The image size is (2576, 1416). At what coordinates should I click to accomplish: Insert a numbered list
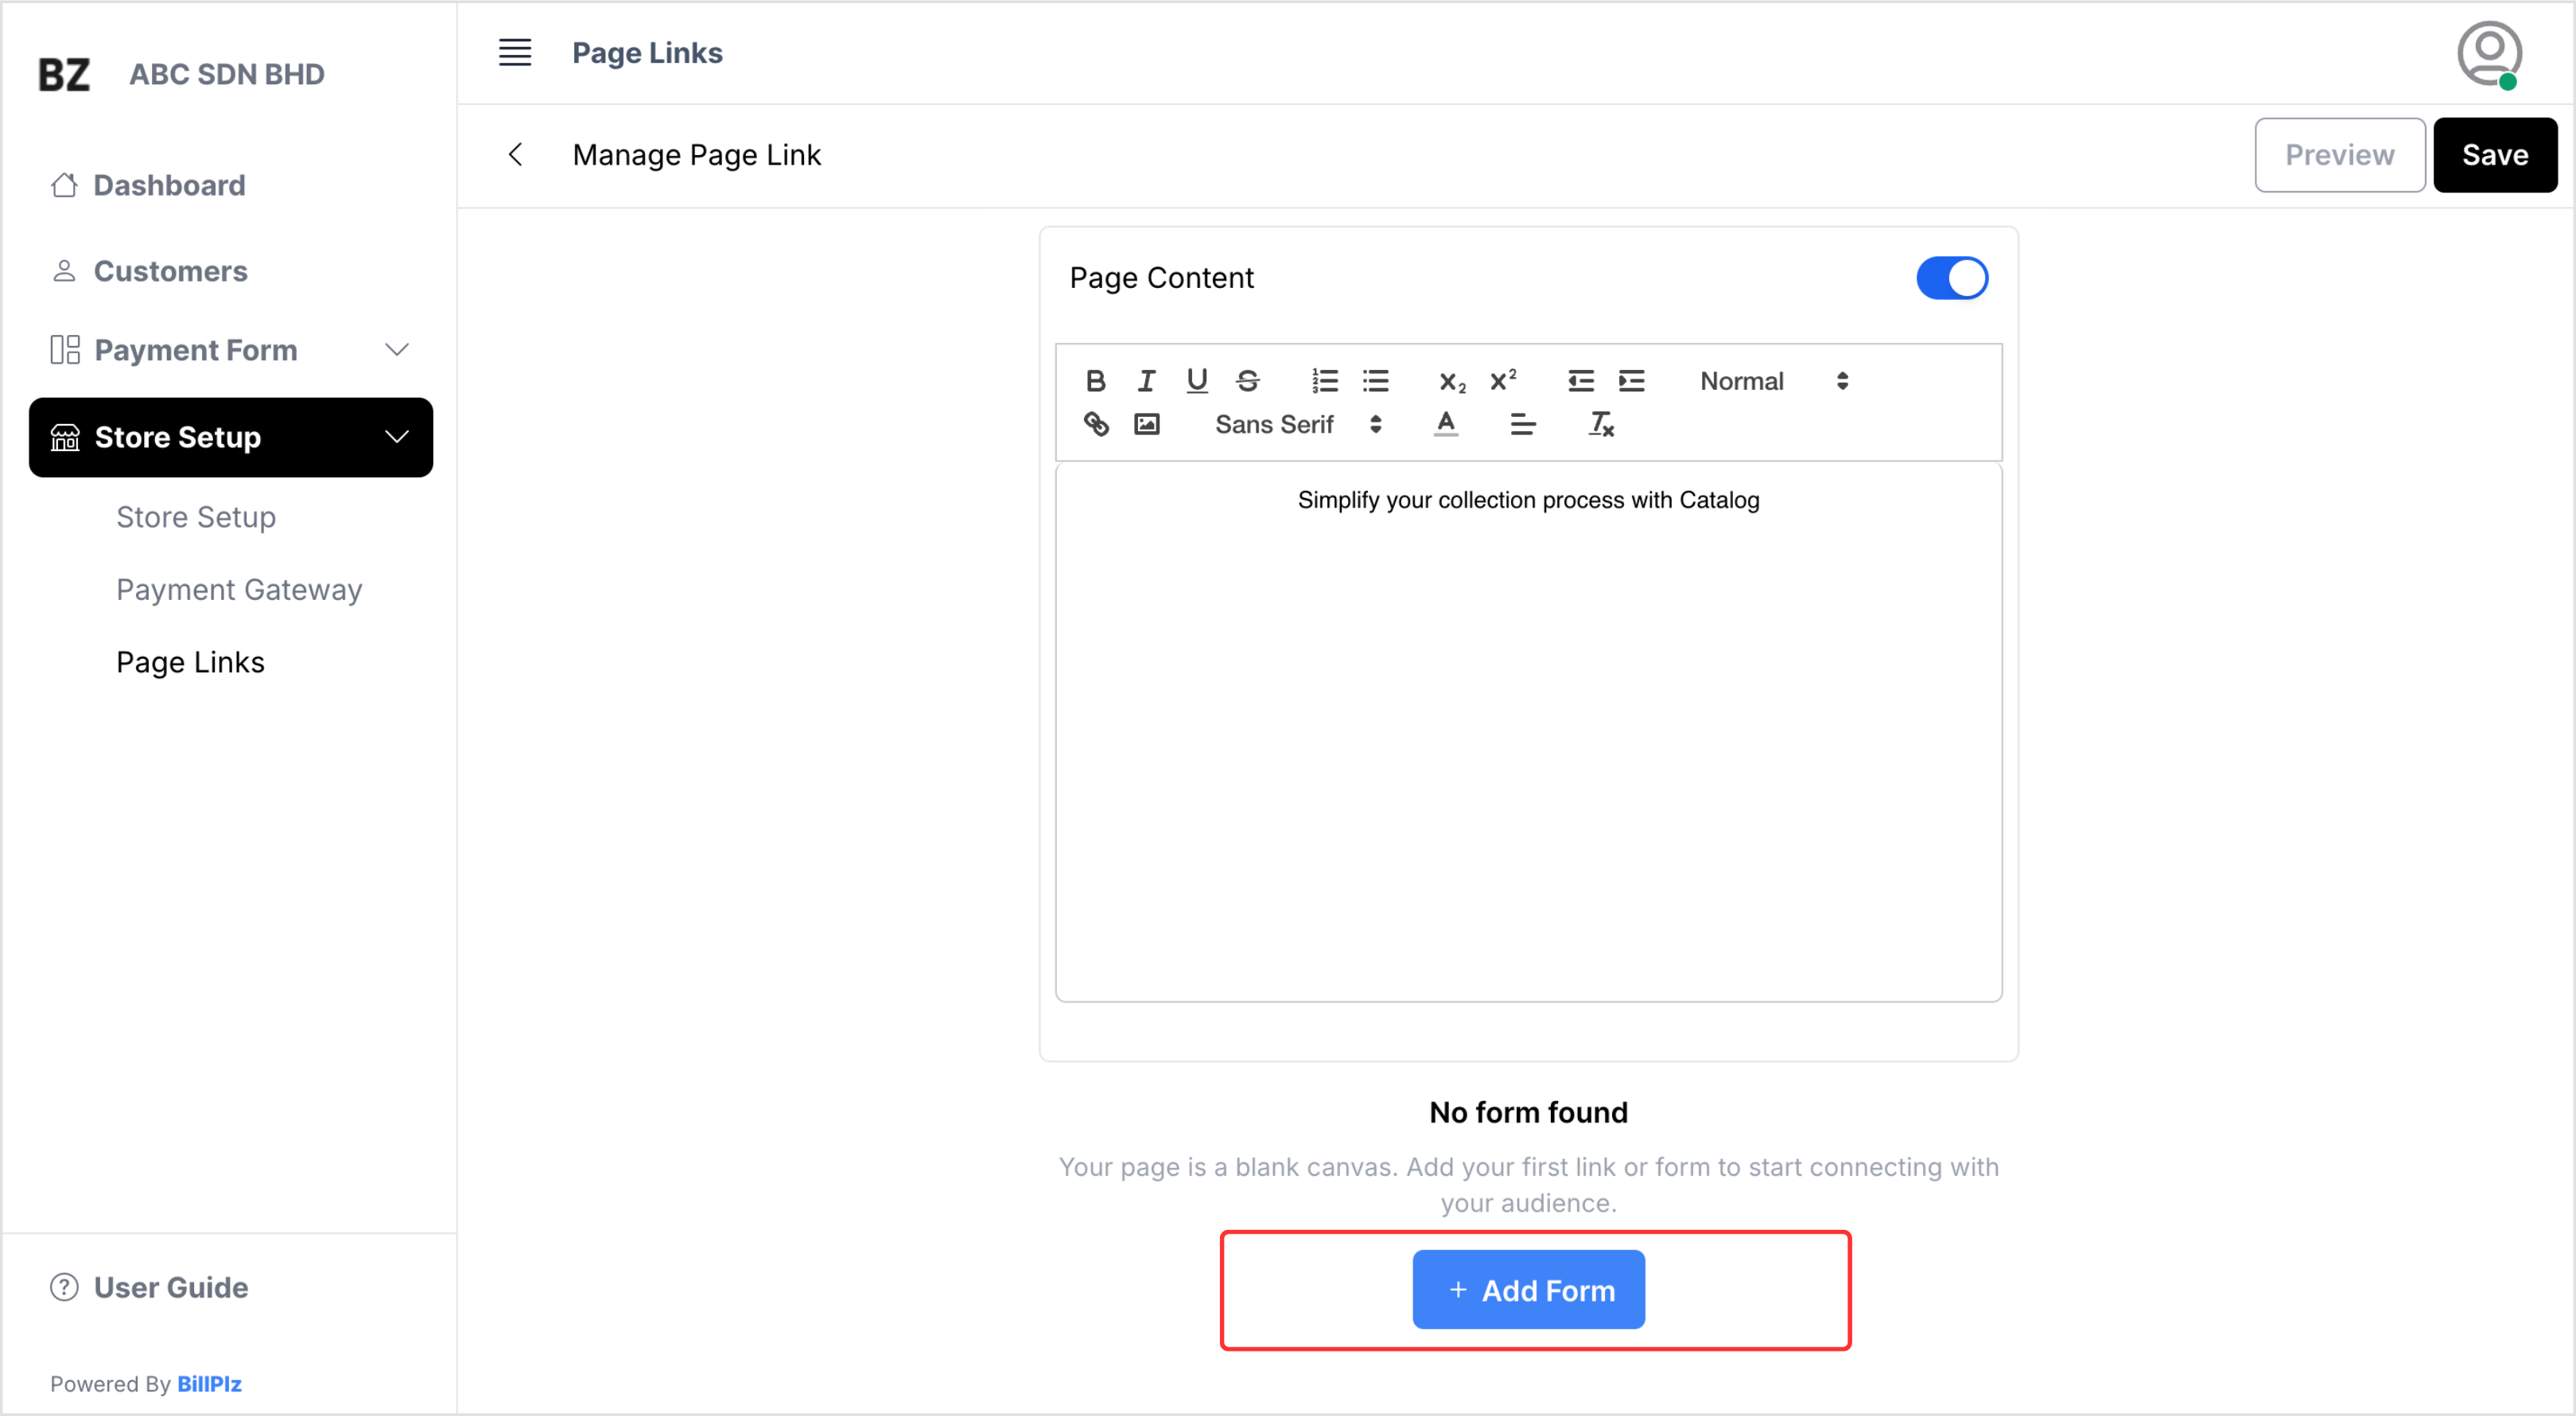point(1325,380)
